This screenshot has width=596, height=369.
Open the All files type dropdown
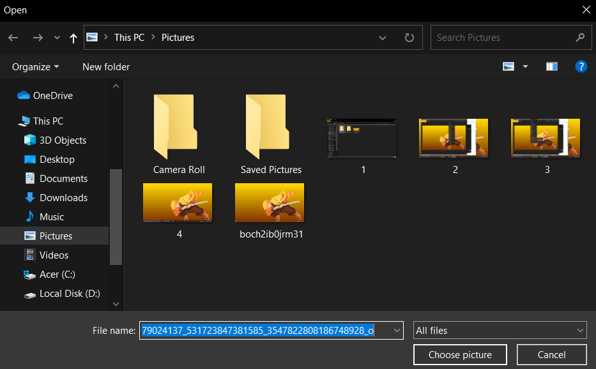[x=500, y=330]
